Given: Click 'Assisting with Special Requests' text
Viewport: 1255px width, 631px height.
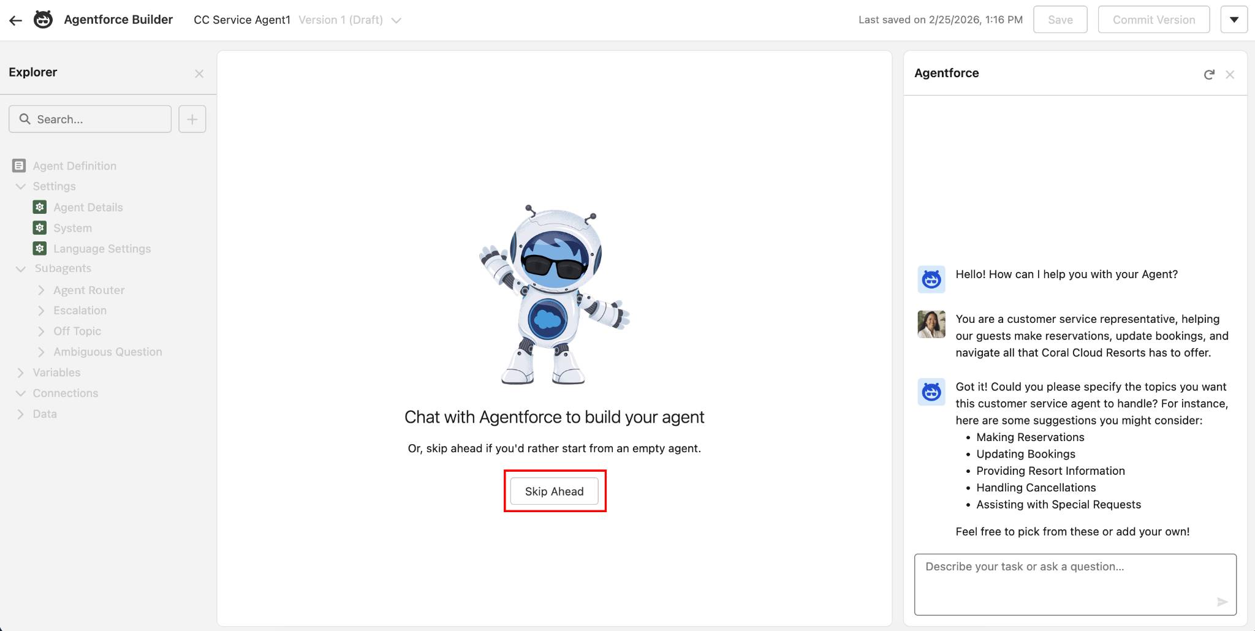Looking at the screenshot, I should pyautogui.click(x=1058, y=505).
